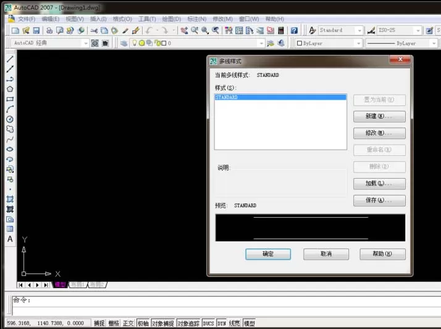This screenshot has height=329, width=441.
Task: Click the Save diskette icon
Action: click(x=36, y=30)
